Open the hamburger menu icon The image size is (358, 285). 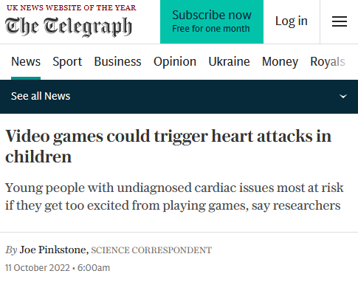340,21
